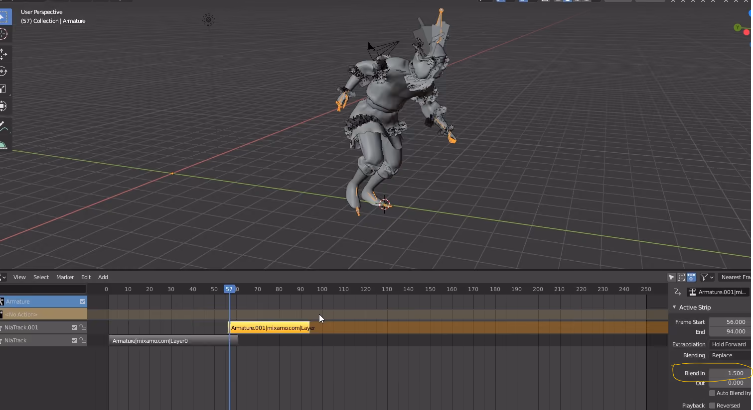The height and width of the screenshot is (410, 753).
Task: Click the current frame marker 57
Action: click(x=229, y=289)
